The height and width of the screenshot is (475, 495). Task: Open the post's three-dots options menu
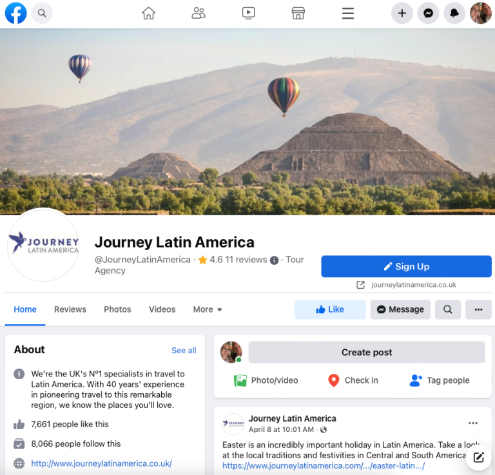click(473, 423)
